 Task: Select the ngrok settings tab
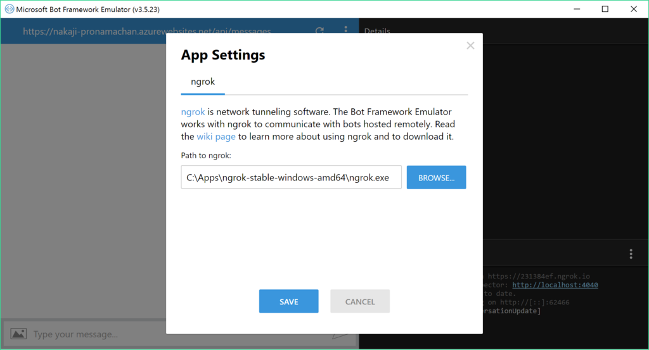tap(203, 82)
